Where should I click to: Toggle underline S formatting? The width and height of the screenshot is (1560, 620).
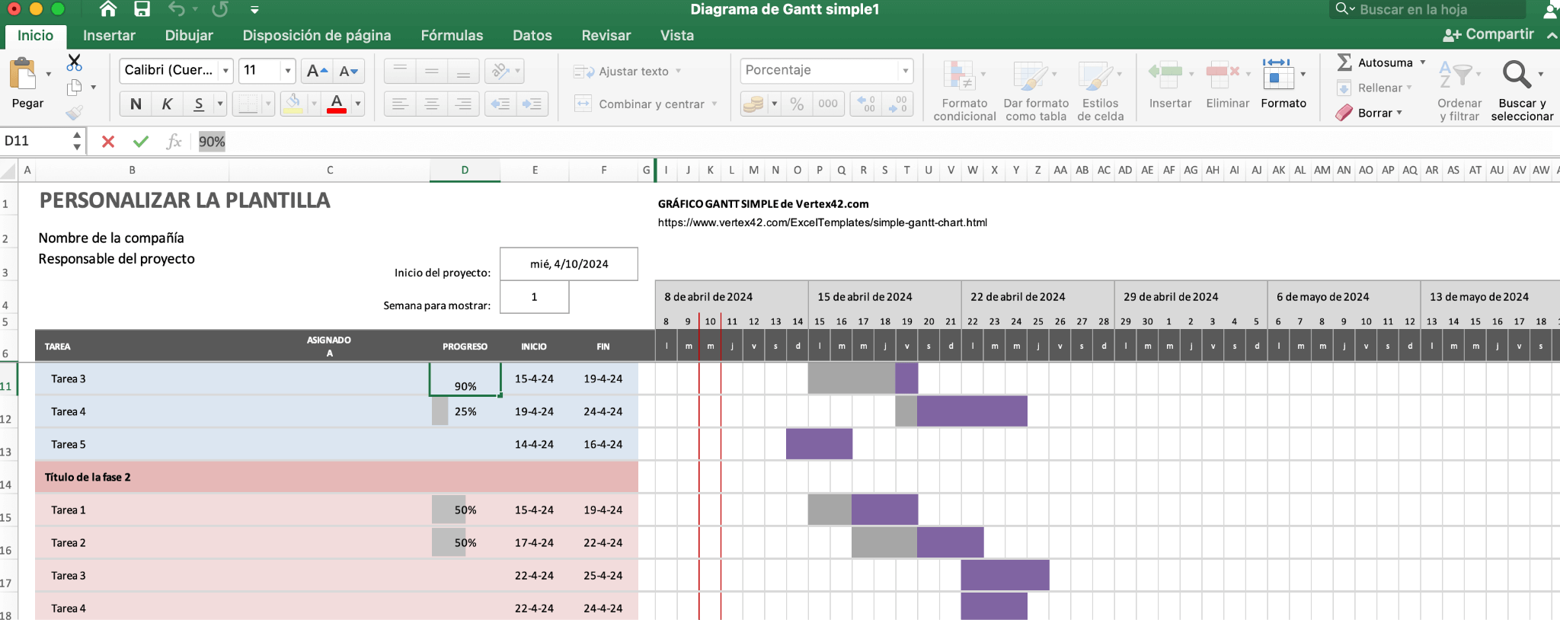(x=198, y=104)
